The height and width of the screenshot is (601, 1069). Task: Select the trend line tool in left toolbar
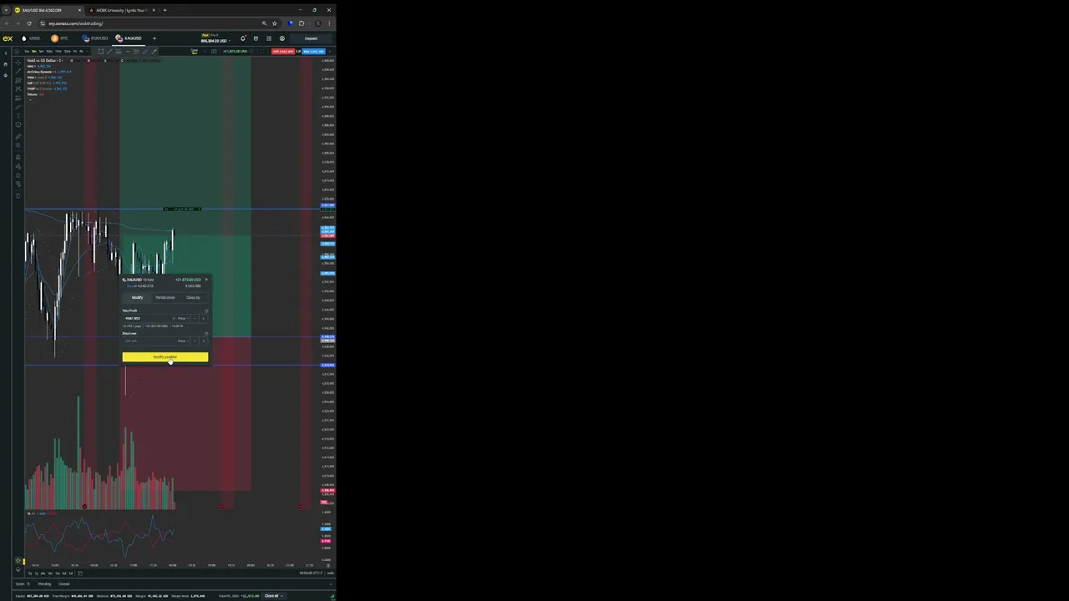tap(18, 71)
